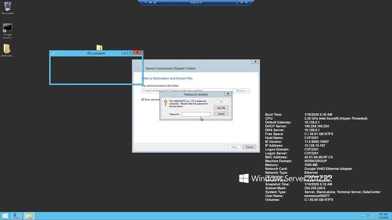Open File Explorer from the taskbar
Viewport: 392px width, 220px height.
[29, 216]
